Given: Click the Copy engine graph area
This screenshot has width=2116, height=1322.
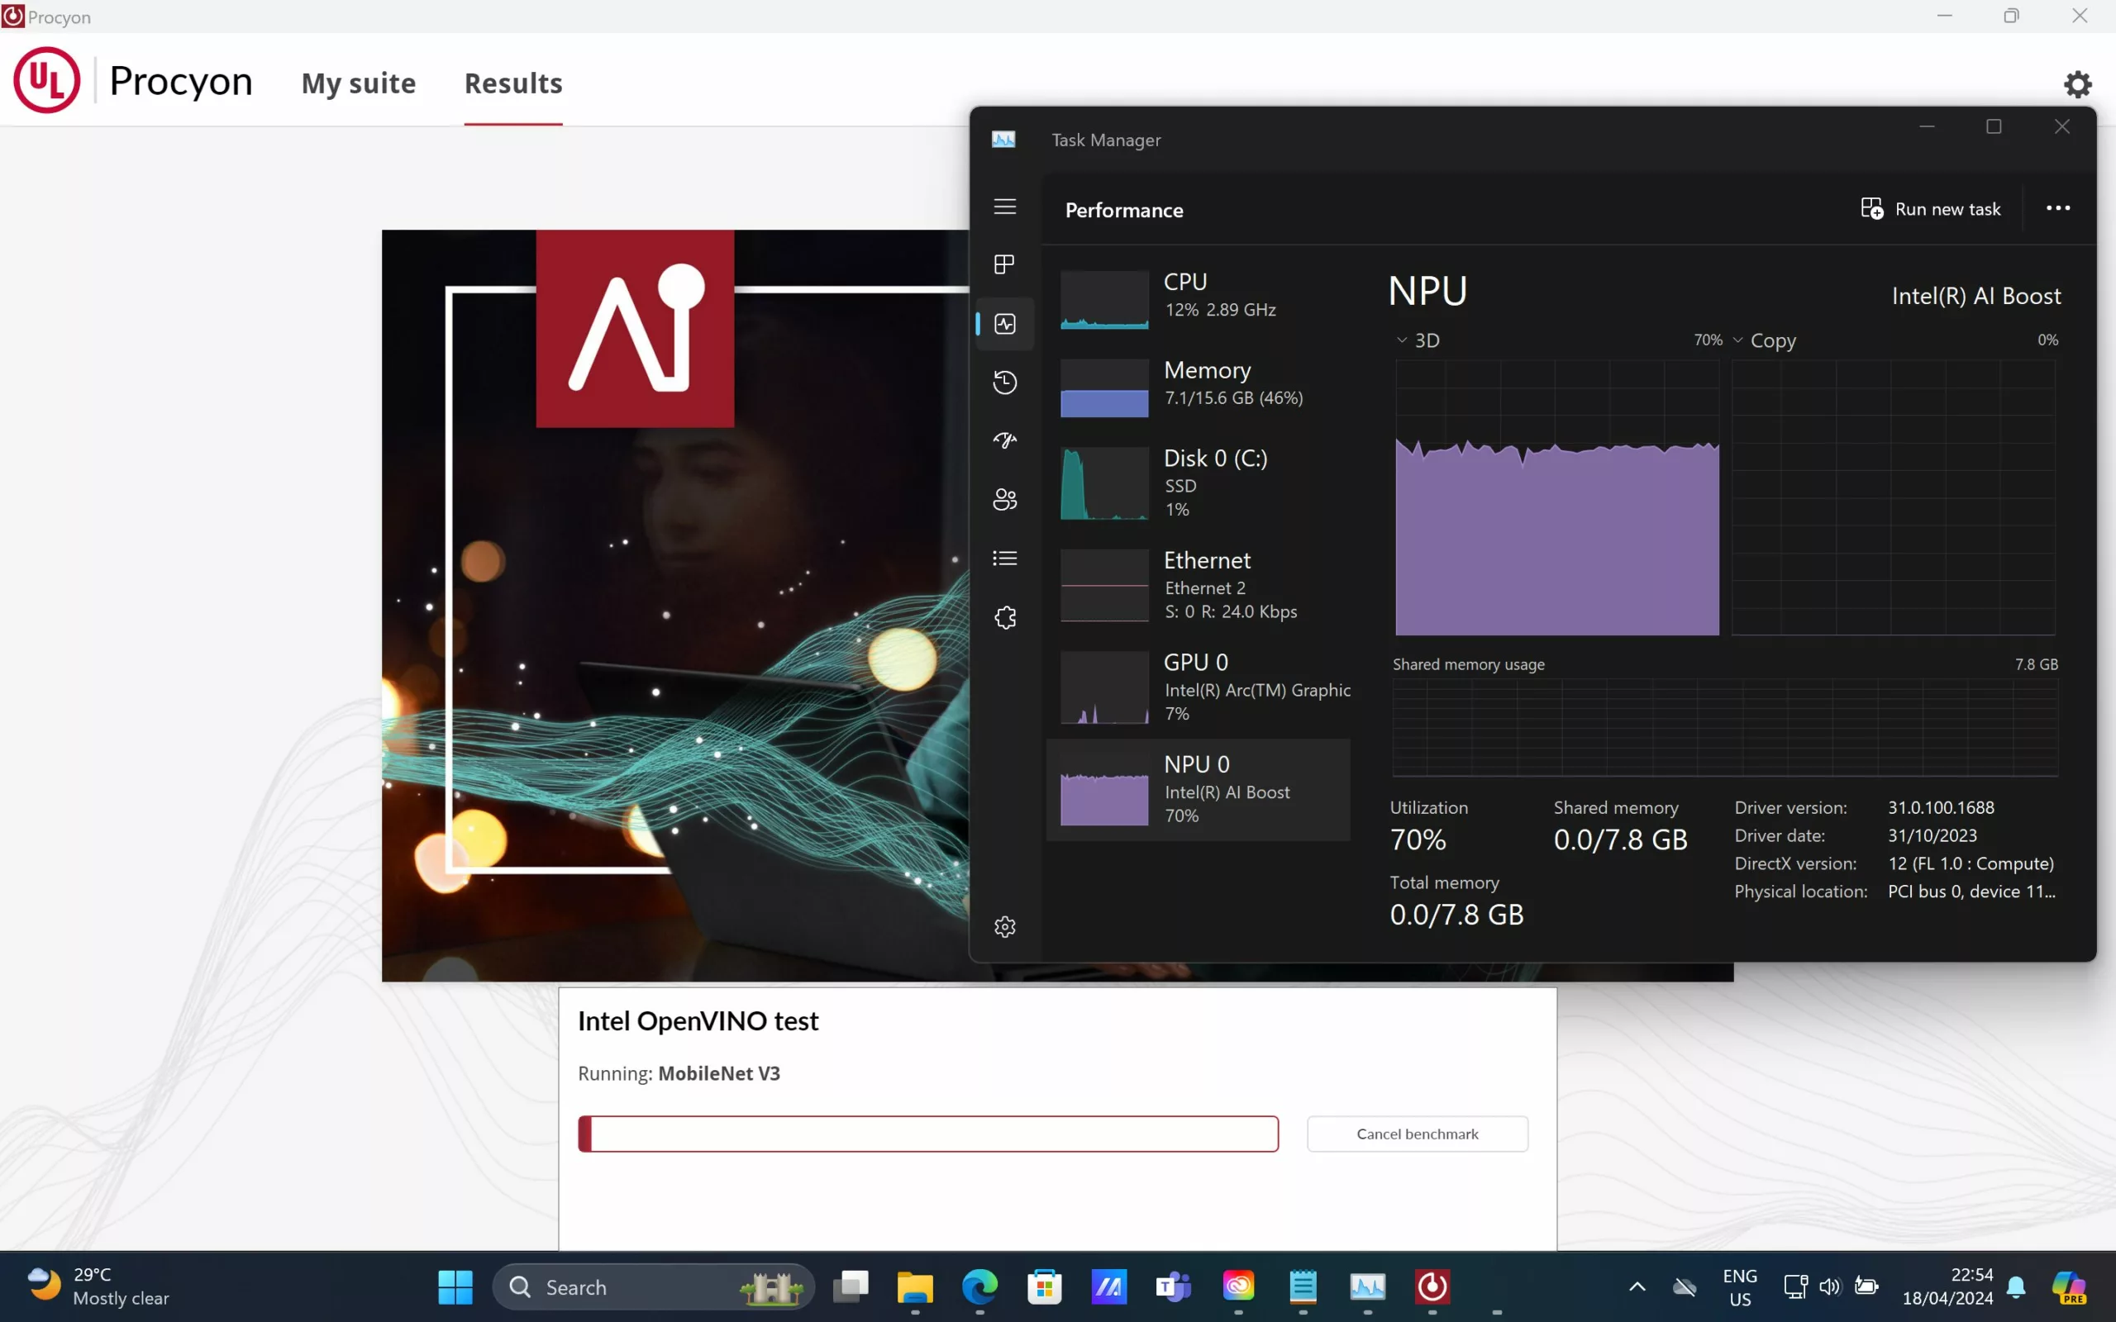Looking at the screenshot, I should (x=1893, y=497).
